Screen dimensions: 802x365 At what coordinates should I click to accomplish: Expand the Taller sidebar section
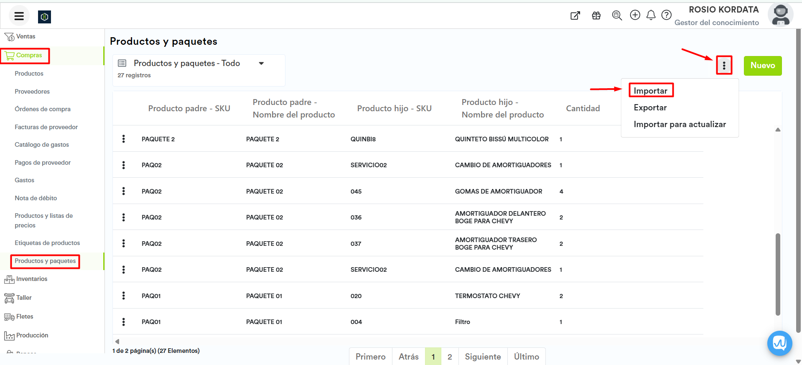tap(24, 298)
